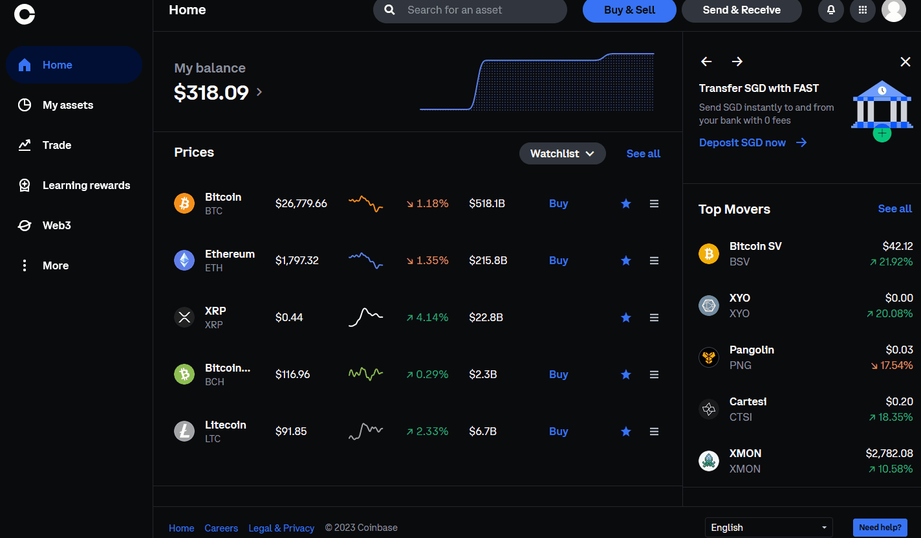
Task: Open the Watchlist dropdown
Action: pyautogui.click(x=563, y=153)
